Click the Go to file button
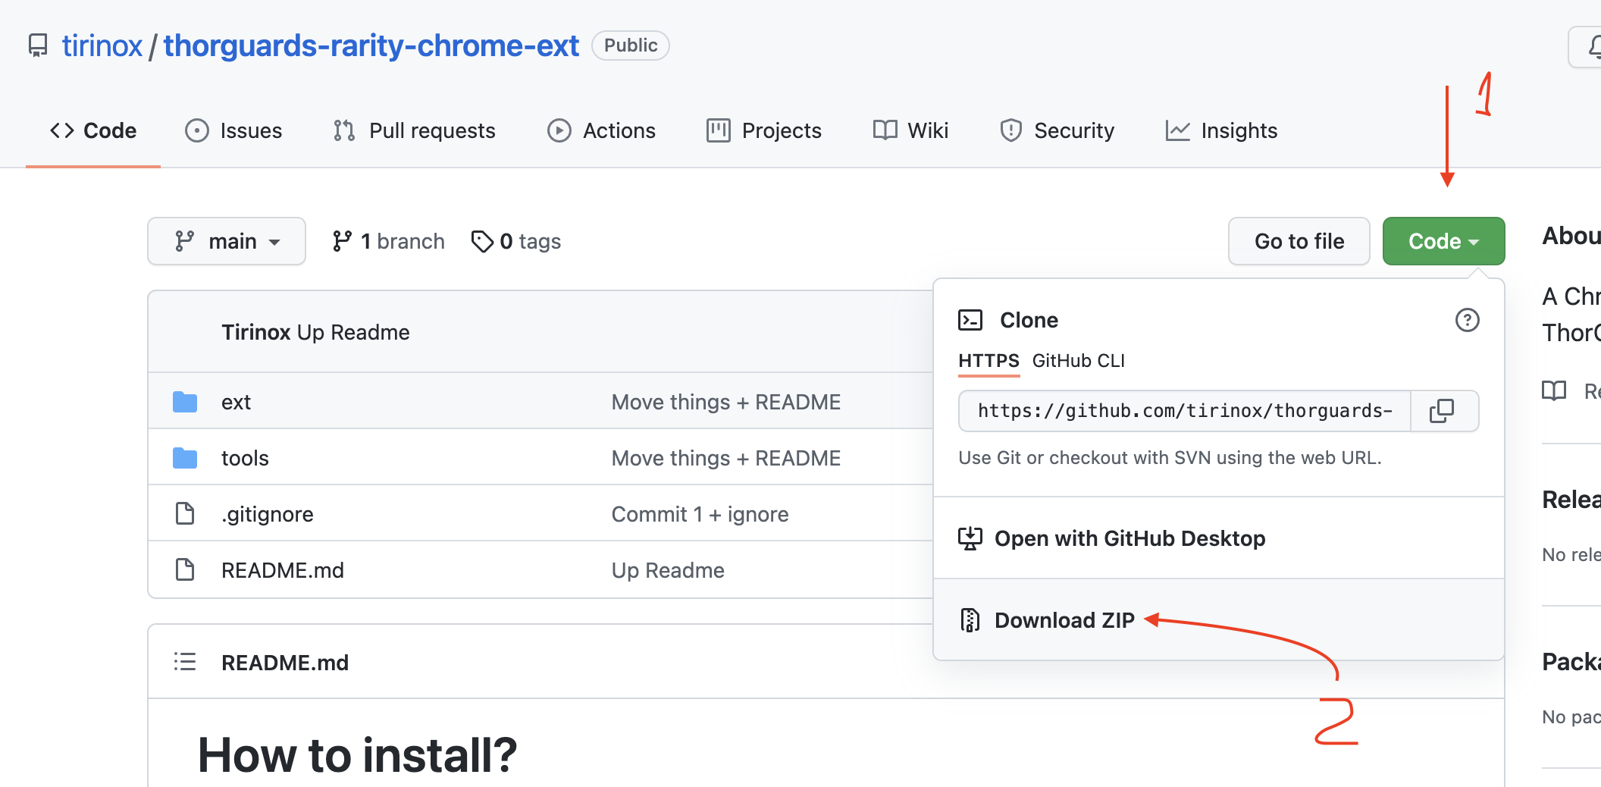Image resolution: width=1601 pixels, height=787 pixels. 1299,241
